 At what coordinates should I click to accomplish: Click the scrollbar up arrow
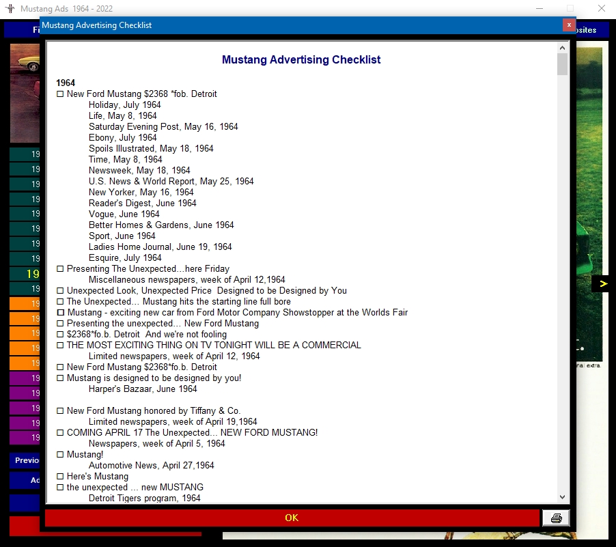pyautogui.click(x=562, y=48)
